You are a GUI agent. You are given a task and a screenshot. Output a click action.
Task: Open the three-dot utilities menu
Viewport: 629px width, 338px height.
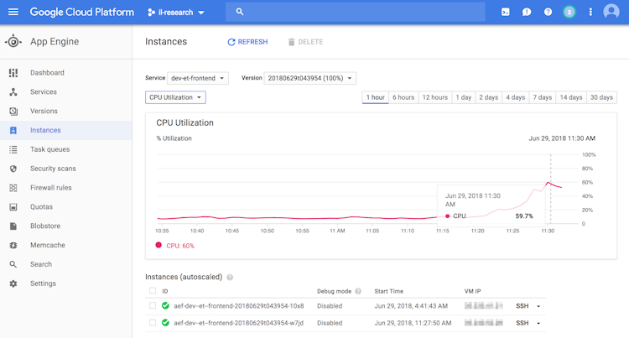coord(590,12)
